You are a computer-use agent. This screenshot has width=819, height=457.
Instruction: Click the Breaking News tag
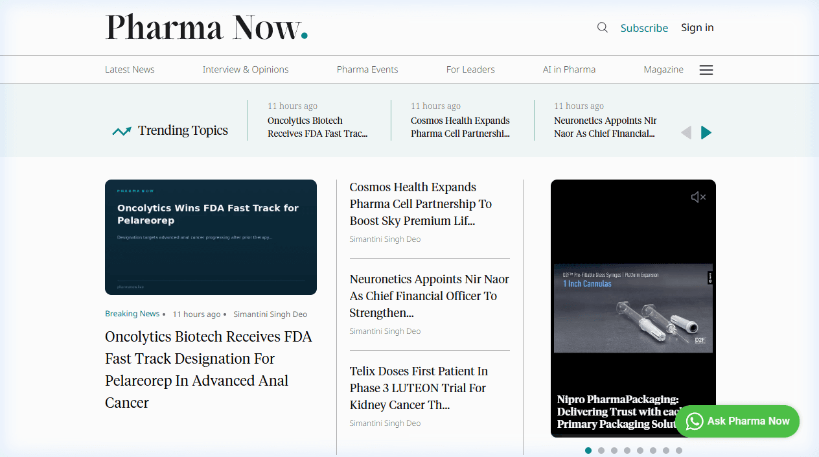(x=132, y=314)
